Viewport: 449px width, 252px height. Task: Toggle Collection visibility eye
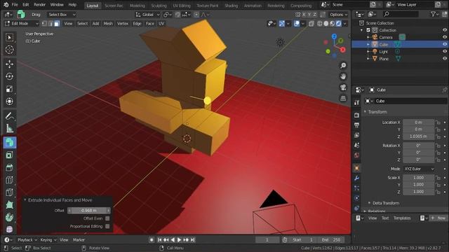444,30
